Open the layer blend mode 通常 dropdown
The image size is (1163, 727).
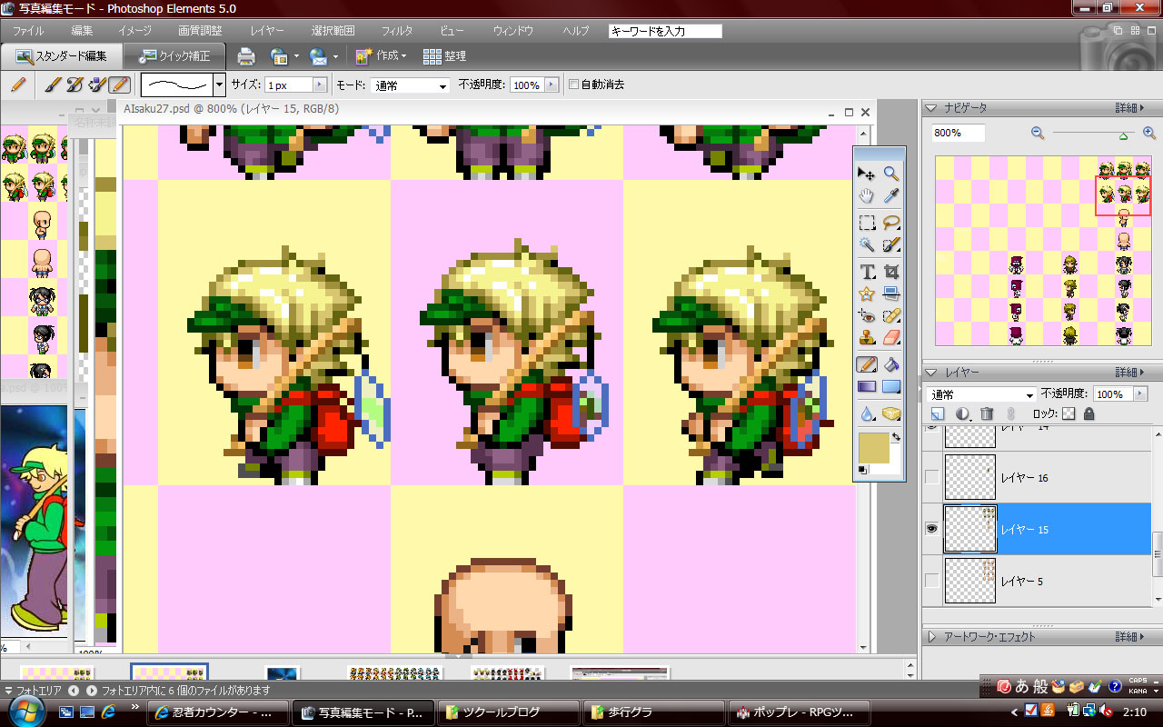pyautogui.click(x=981, y=394)
